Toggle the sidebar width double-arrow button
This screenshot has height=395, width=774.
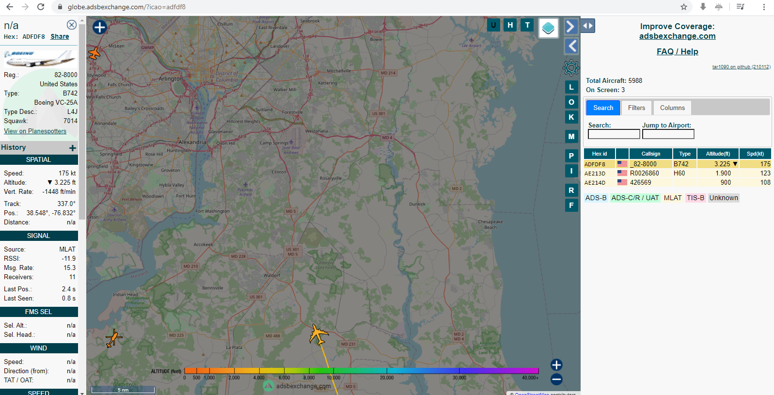click(588, 26)
